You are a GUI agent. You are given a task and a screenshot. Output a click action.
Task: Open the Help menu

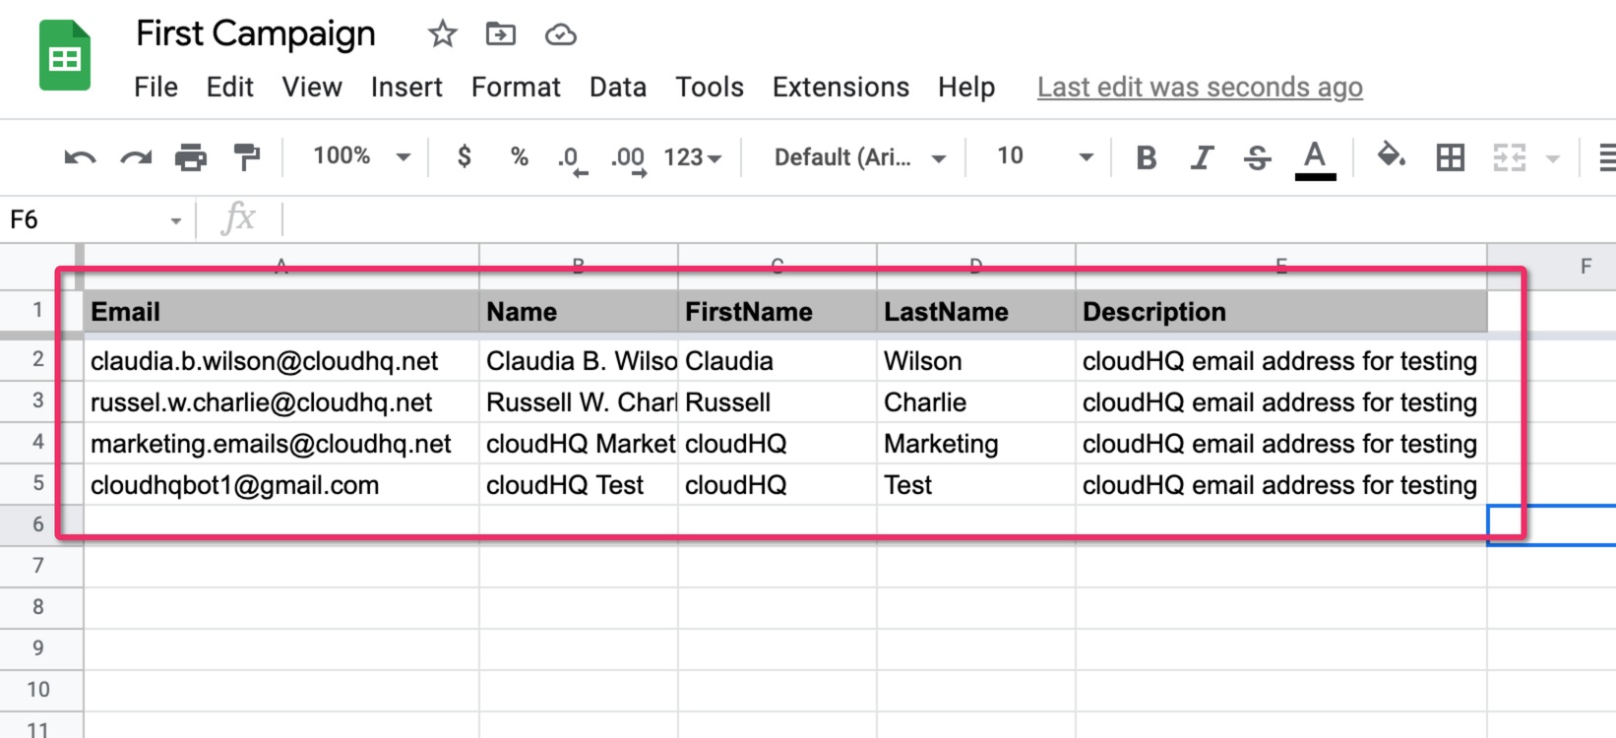966,88
